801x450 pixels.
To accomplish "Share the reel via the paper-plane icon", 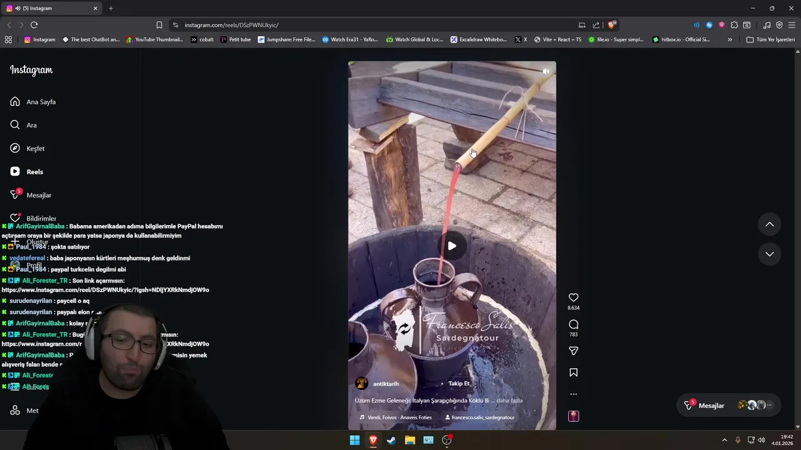I will 573,351.
